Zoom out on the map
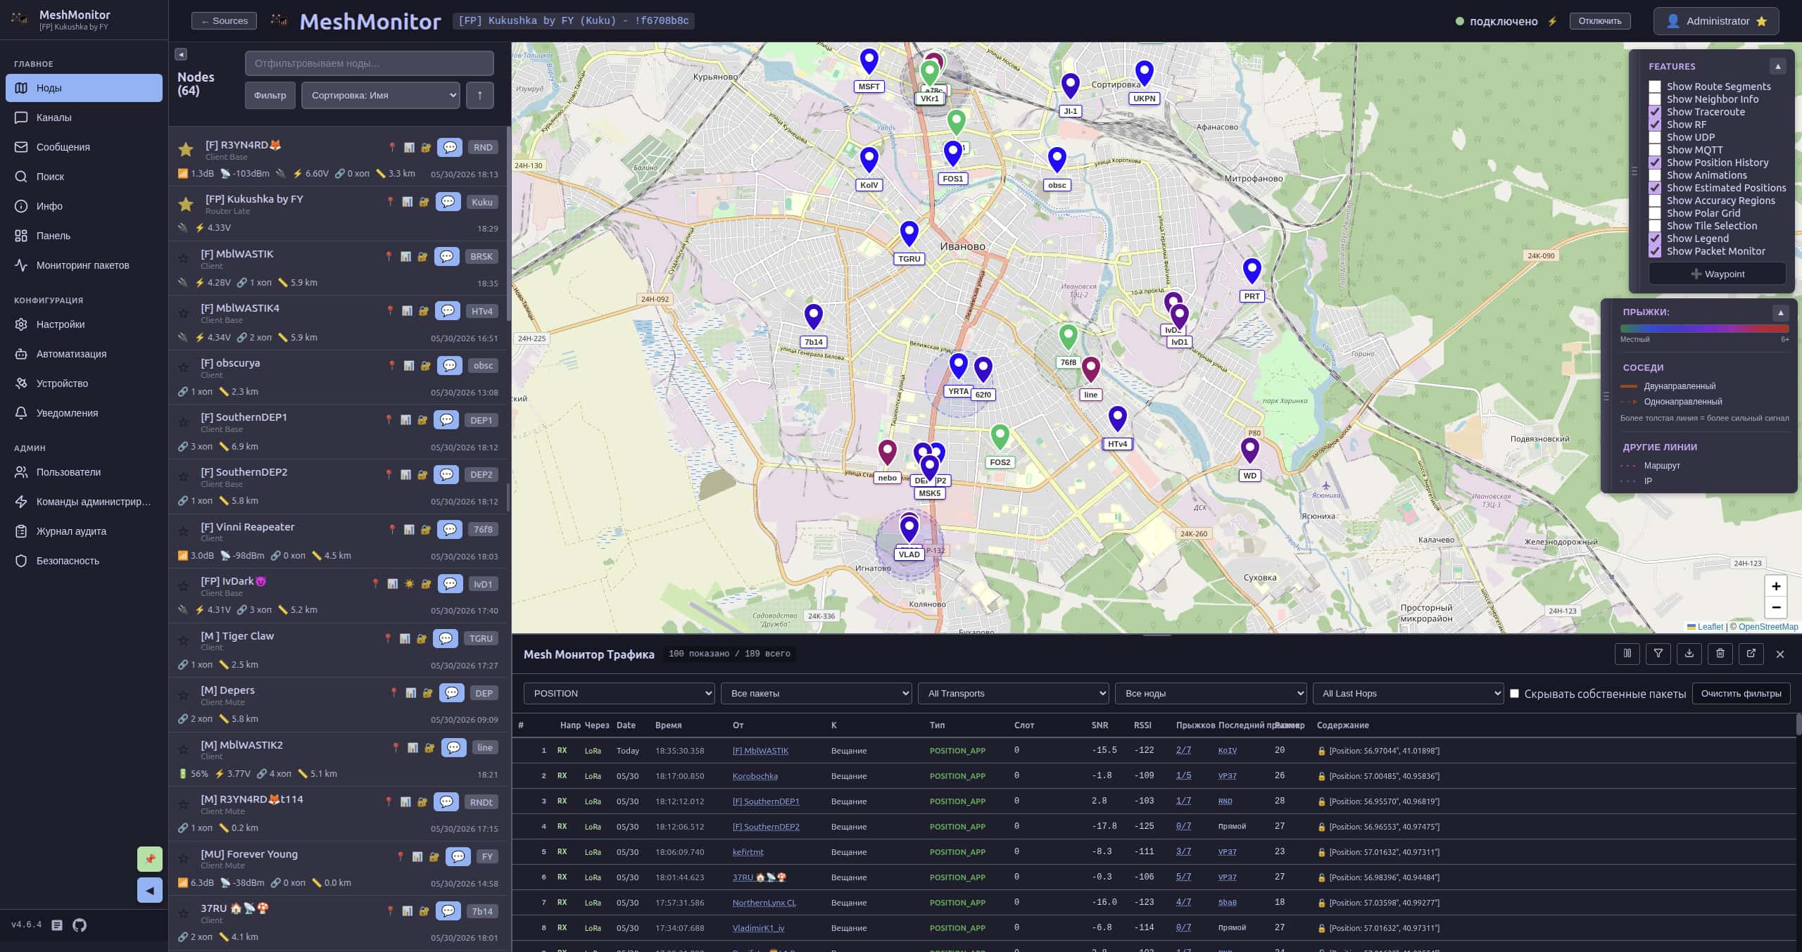Image resolution: width=1802 pixels, height=952 pixels. click(x=1776, y=607)
